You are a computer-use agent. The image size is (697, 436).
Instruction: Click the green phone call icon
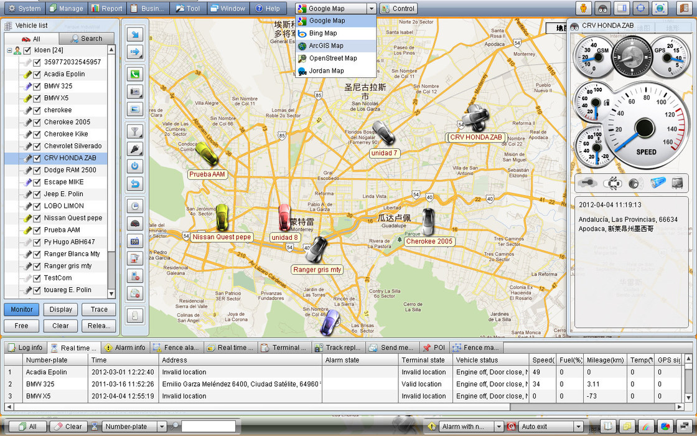[135, 74]
